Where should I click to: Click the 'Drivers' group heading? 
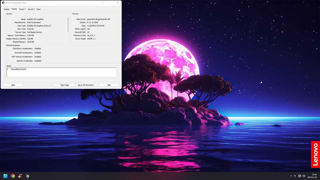coord(75,14)
